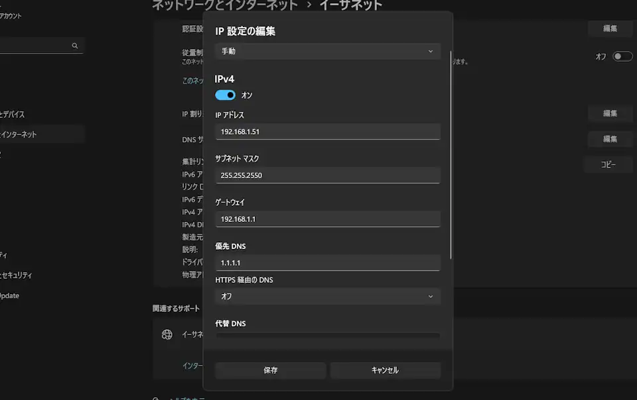The height and width of the screenshot is (400, 637).
Task: Open the セキュリティ sidebar item
Action: coord(17,275)
